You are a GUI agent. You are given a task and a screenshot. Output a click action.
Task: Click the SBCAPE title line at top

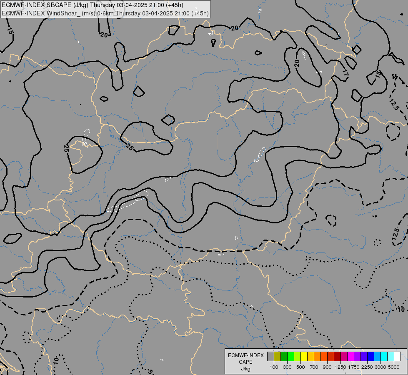[93, 5]
